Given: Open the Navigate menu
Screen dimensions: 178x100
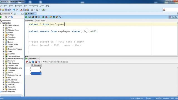Looking at the screenshot, I should (x=19, y=6).
